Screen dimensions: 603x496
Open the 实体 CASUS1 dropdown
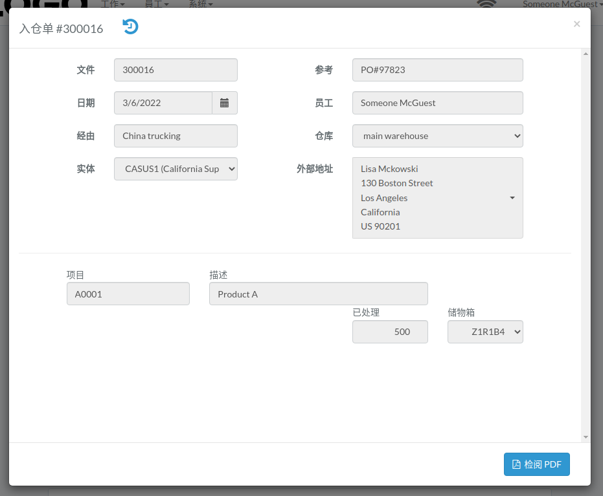click(176, 169)
